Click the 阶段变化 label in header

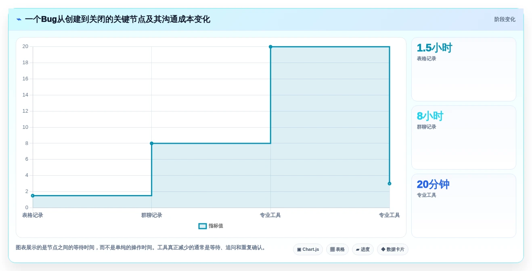pyautogui.click(x=505, y=19)
